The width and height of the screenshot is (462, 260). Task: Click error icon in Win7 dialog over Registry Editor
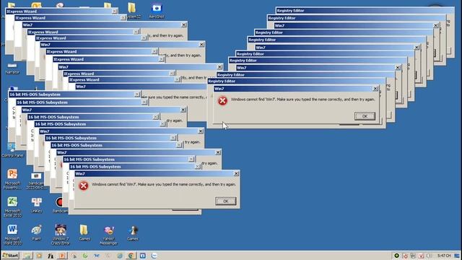(222, 101)
